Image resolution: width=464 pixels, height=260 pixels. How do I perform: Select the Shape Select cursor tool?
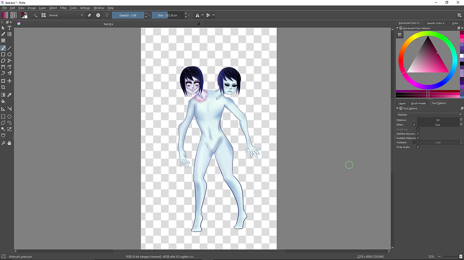pyautogui.click(x=3, y=28)
